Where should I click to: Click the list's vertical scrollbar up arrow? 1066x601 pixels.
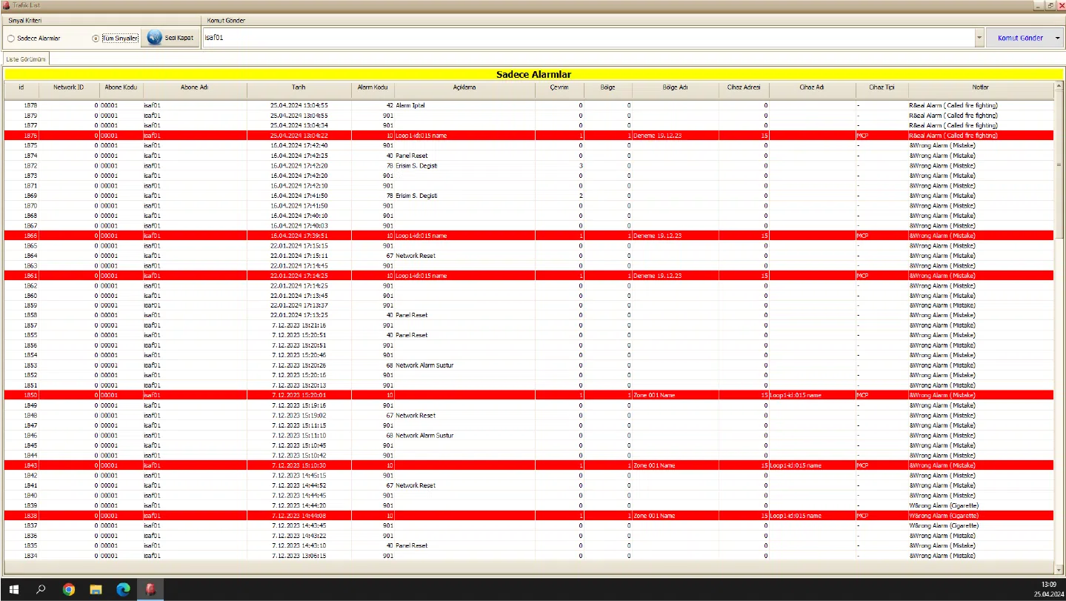tap(1059, 85)
